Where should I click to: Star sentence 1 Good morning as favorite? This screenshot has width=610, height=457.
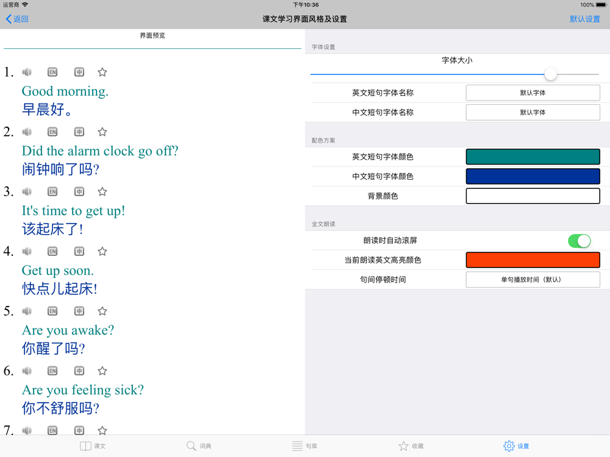[x=102, y=72]
